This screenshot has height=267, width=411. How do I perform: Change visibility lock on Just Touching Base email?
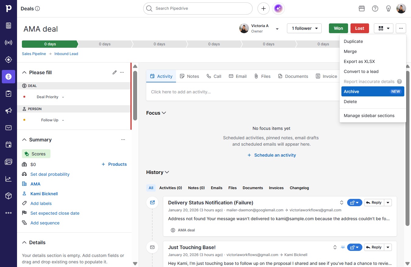click(355, 247)
